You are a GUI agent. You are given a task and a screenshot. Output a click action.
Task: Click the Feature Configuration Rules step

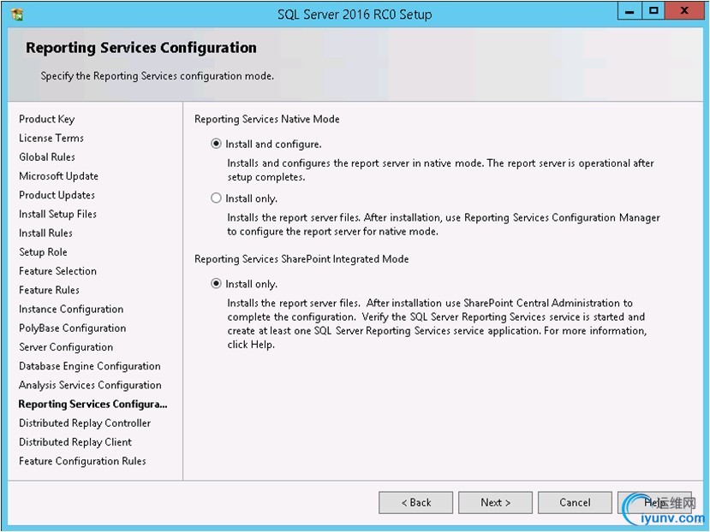(x=82, y=461)
